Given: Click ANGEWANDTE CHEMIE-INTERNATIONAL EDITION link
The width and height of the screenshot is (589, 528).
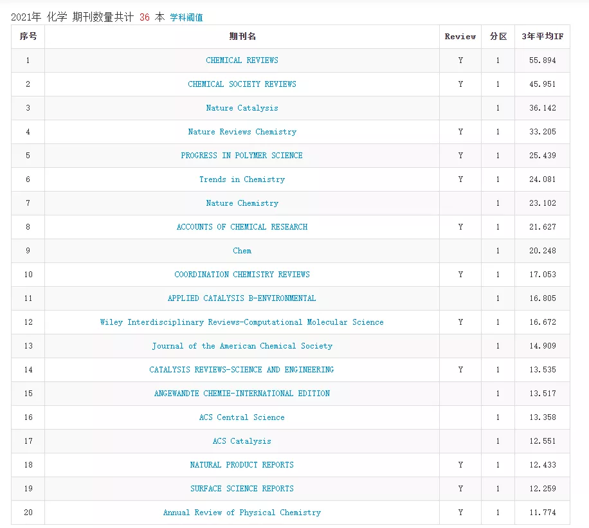Looking at the screenshot, I should 242,394.
